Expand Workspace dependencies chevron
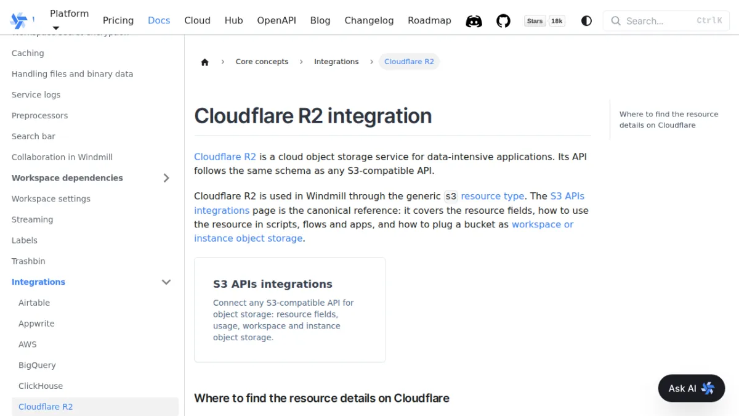Screen dimensions: 739x416 point(166,178)
